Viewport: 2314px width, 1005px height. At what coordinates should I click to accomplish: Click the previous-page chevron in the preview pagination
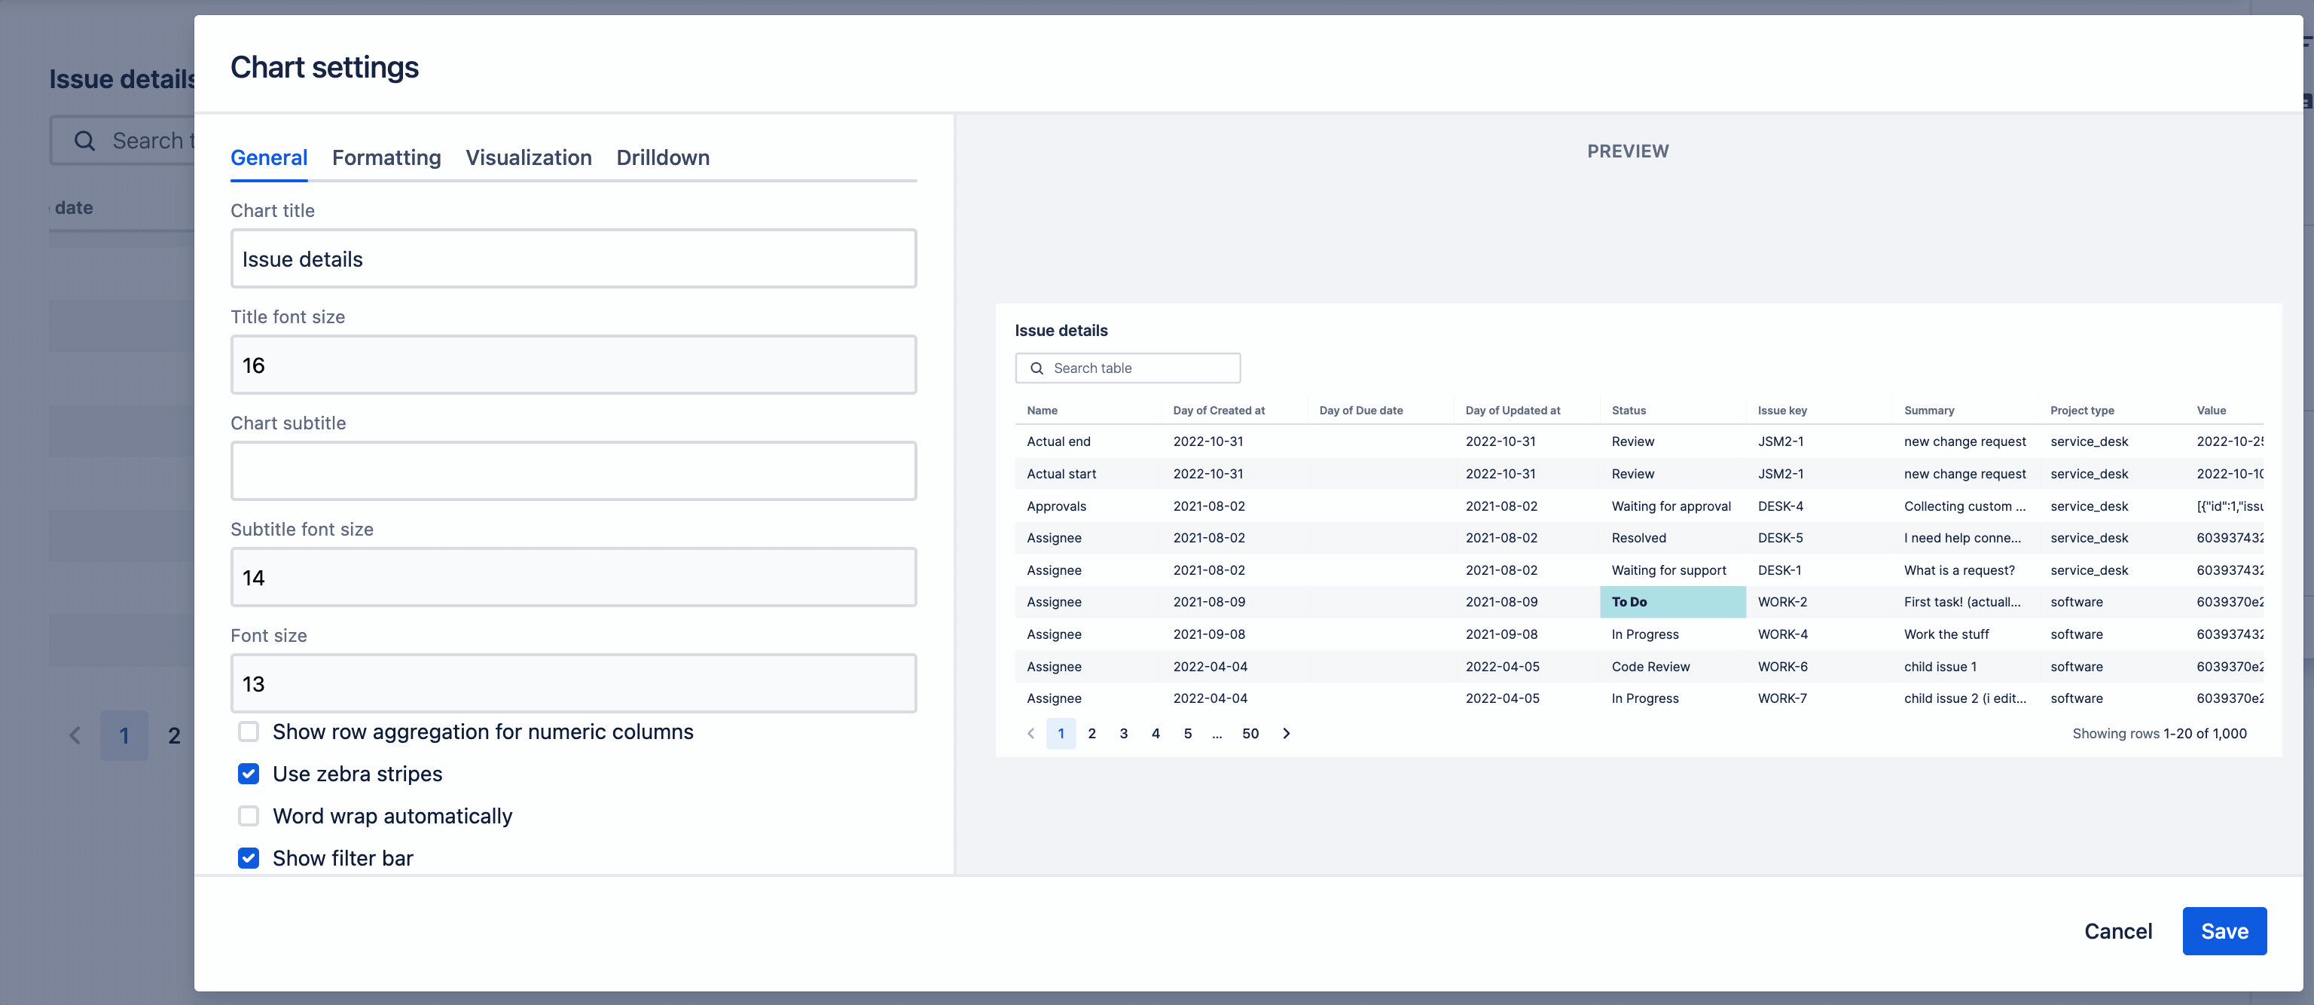pyautogui.click(x=1030, y=733)
